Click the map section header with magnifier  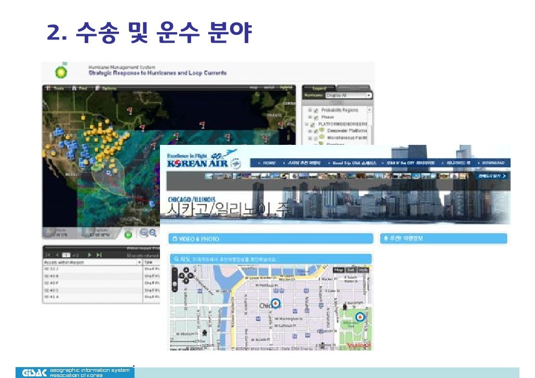[271, 259]
